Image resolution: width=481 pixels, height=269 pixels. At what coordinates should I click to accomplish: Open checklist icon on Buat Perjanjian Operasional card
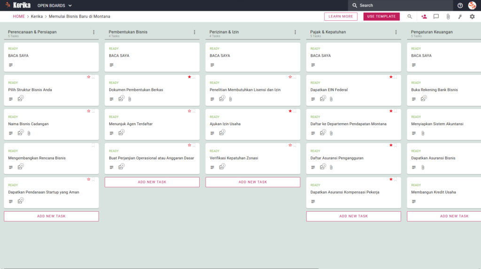tap(121, 167)
